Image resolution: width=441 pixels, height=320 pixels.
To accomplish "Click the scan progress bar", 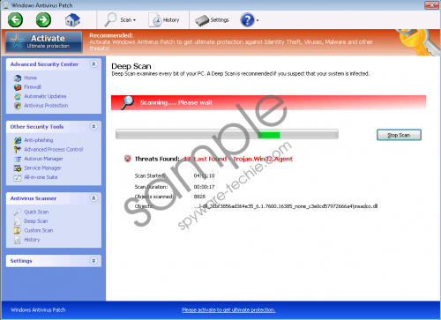I will coord(227,134).
